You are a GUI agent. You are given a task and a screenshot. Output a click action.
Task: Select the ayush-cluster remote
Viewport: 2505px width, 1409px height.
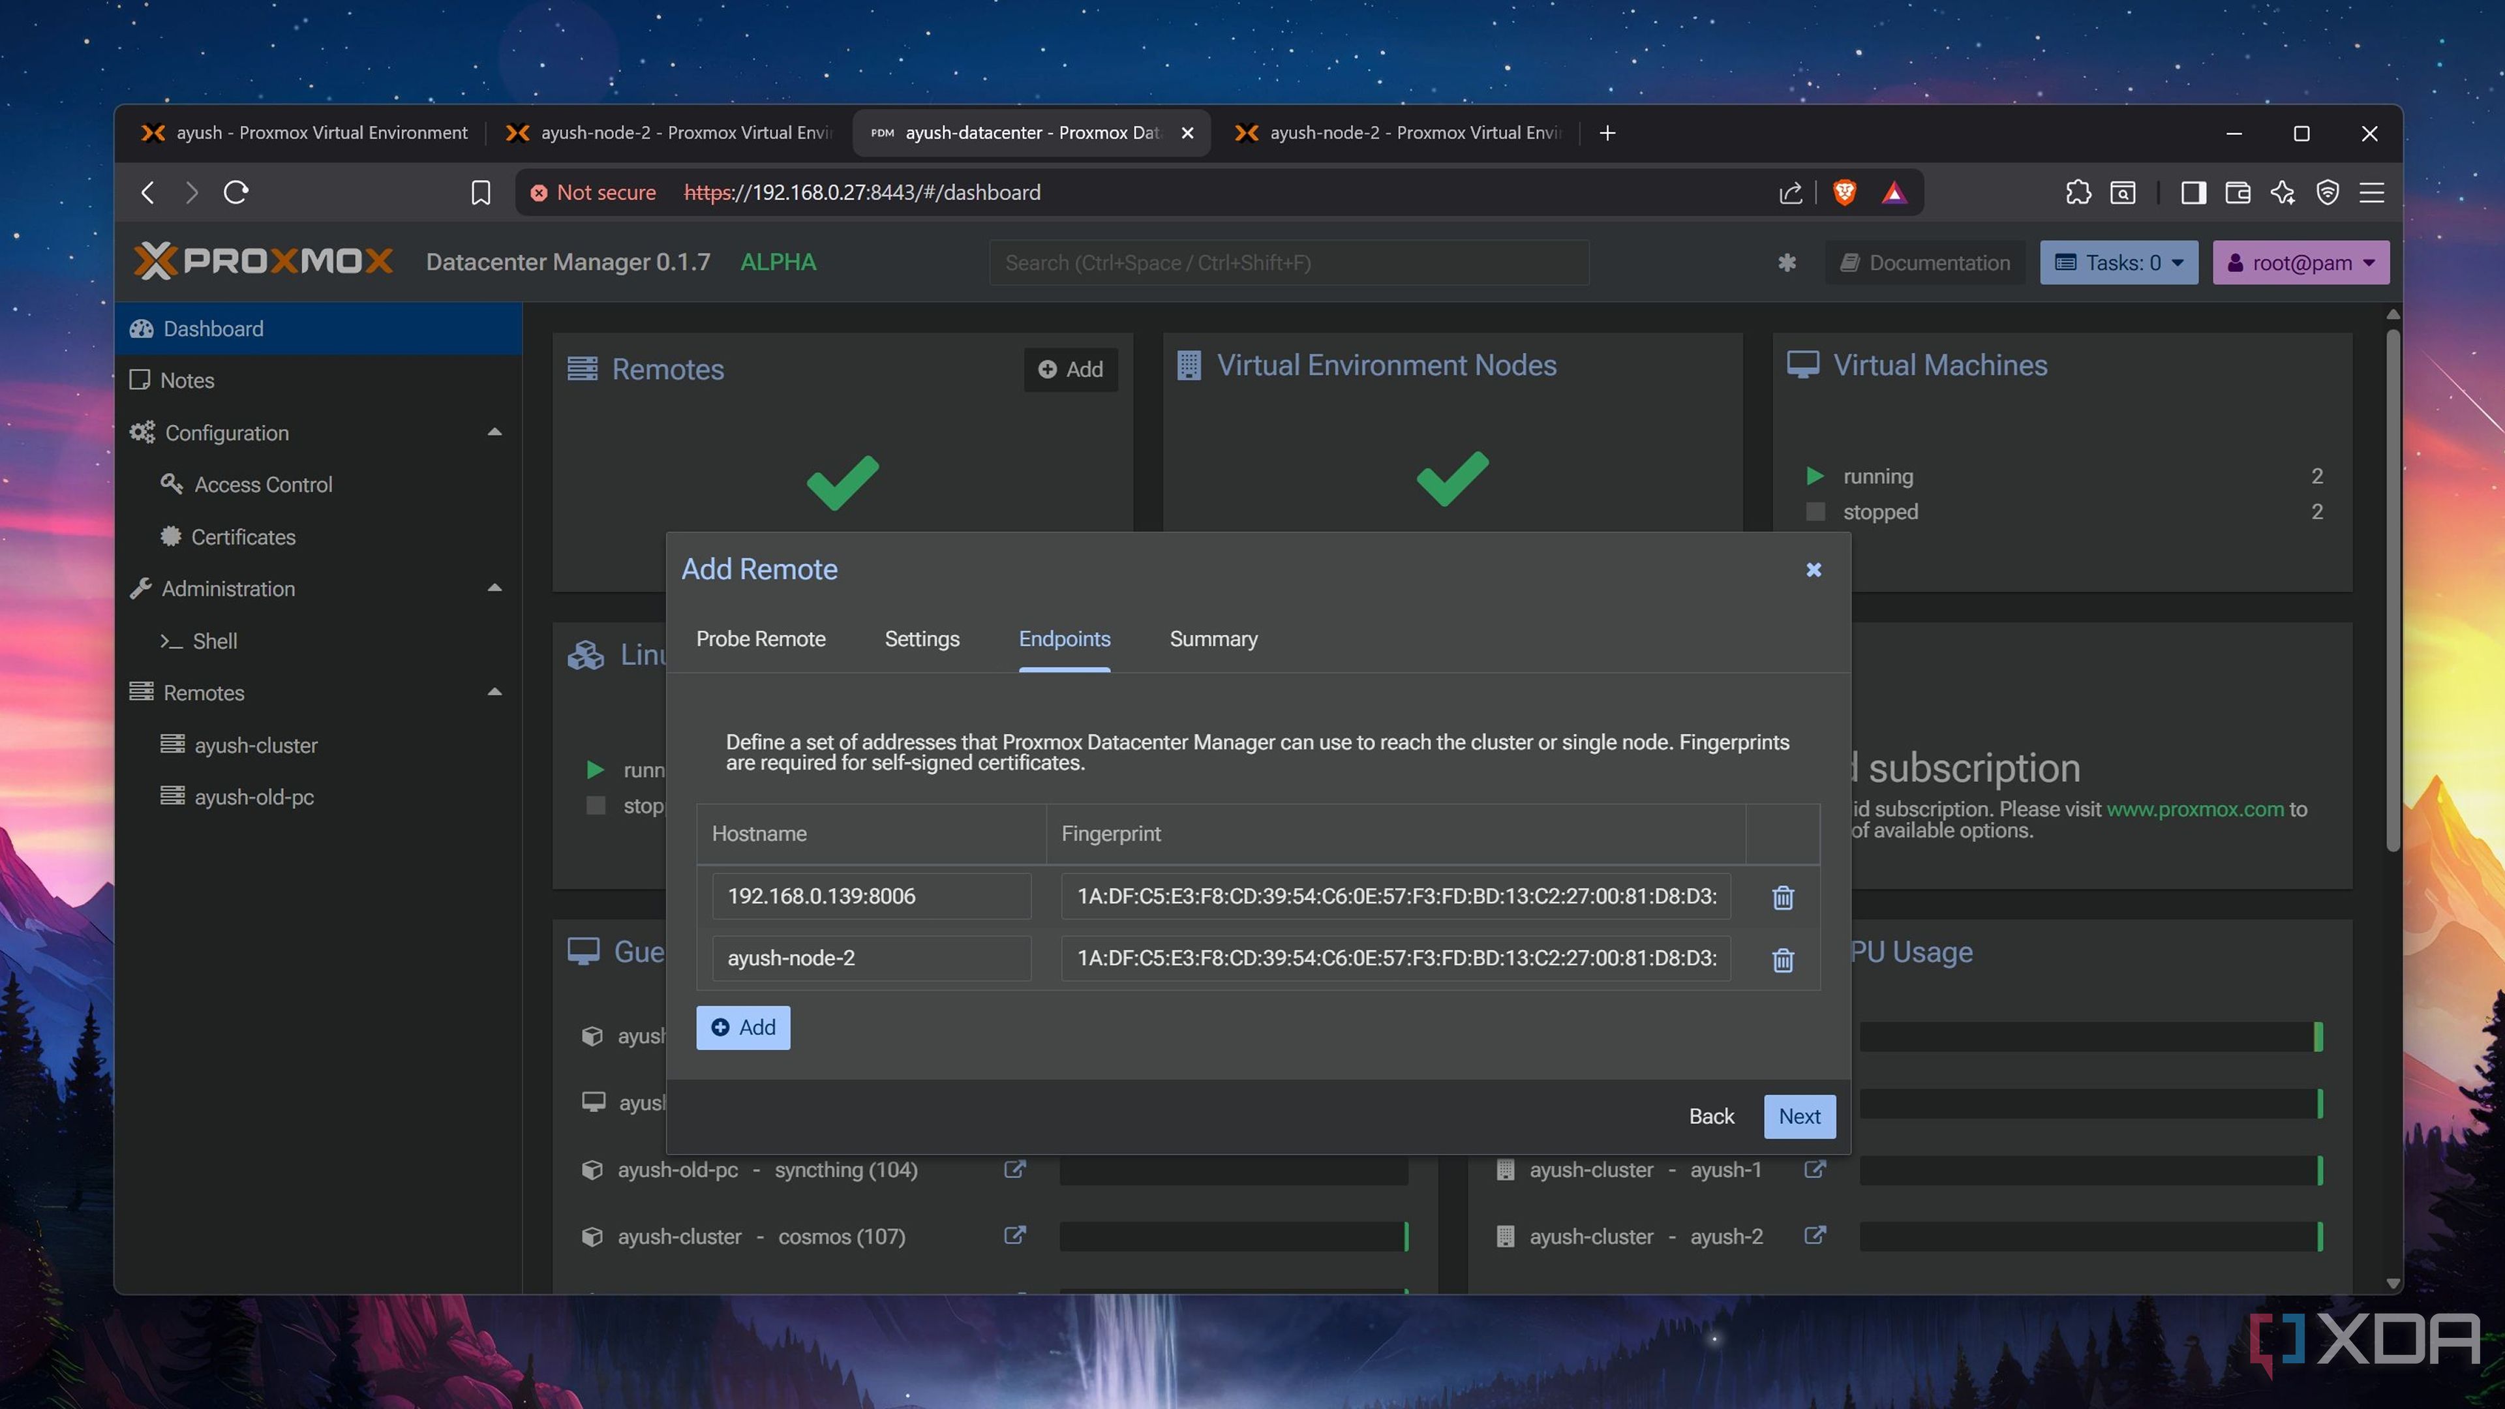tap(319, 745)
